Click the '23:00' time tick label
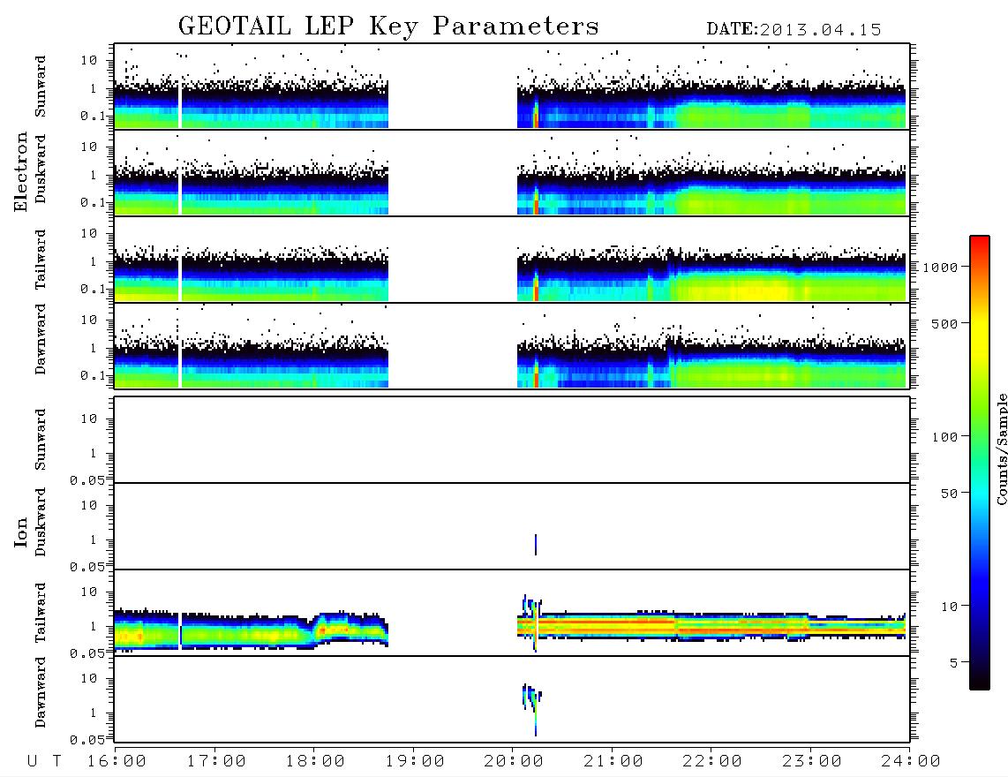The image size is (1008, 777). pyautogui.click(x=812, y=761)
